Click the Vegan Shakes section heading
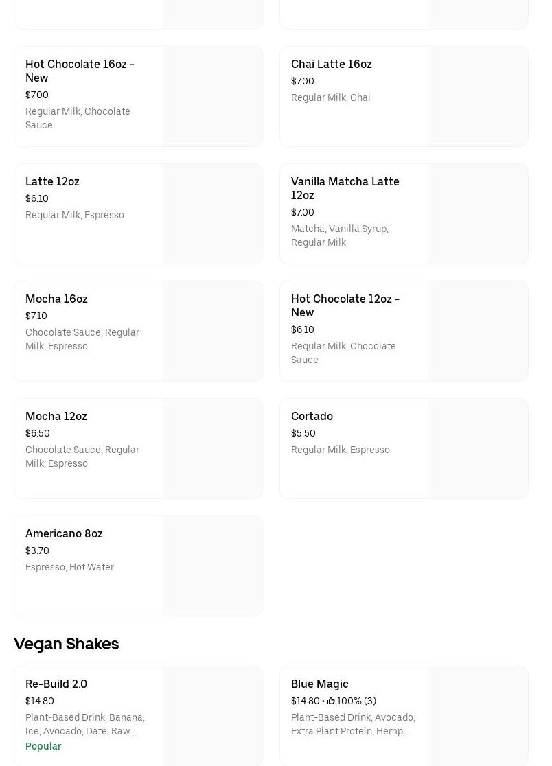Image resolution: width=552 pixels, height=766 pixels. [67, 644]
